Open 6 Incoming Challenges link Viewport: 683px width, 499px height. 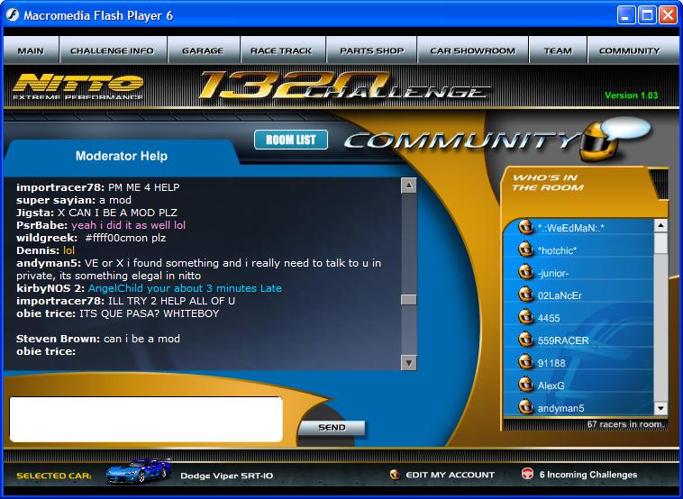click(x=588, y=475)
